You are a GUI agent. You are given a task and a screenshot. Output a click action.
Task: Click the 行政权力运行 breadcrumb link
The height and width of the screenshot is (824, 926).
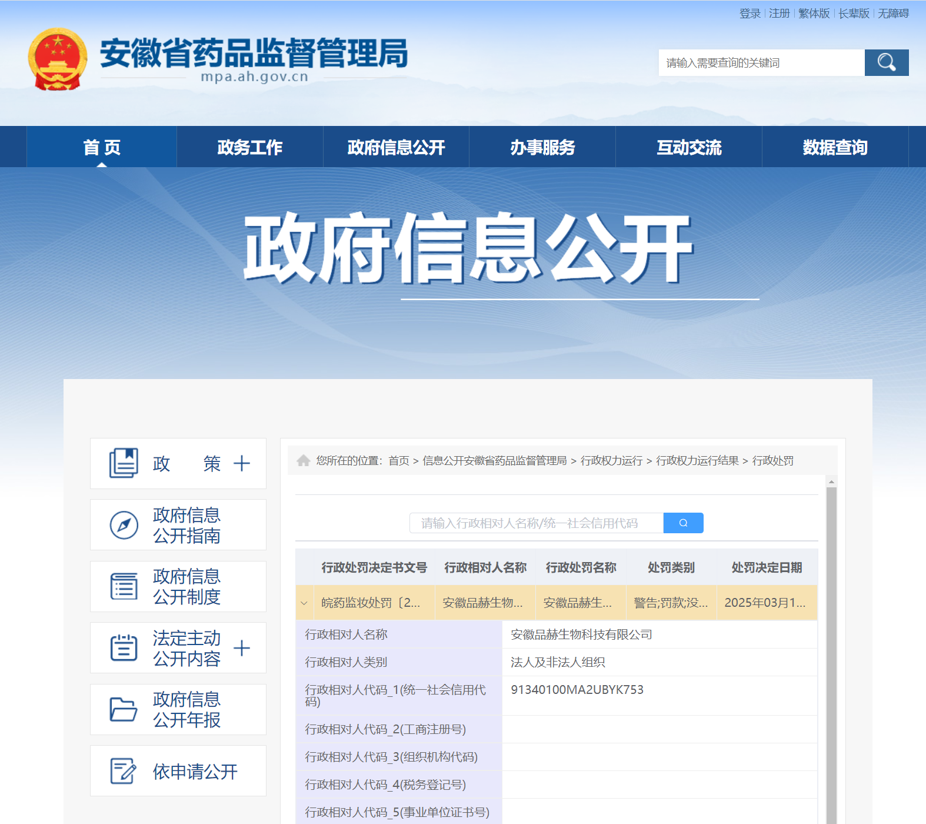[612, 460]
